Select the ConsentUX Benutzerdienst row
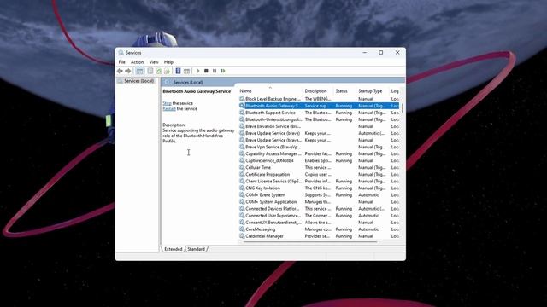 (x=319, y=223)
